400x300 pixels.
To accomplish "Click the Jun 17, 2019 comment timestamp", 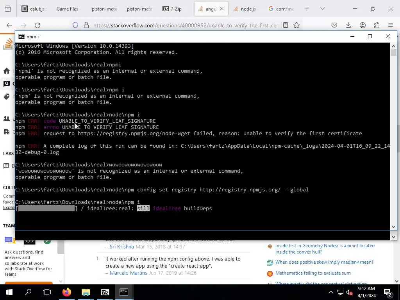I will (x=173, y=273).
